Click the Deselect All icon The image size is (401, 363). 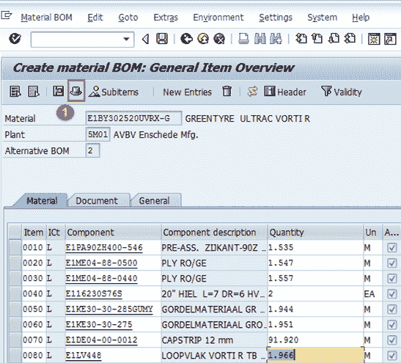(34, 92)
